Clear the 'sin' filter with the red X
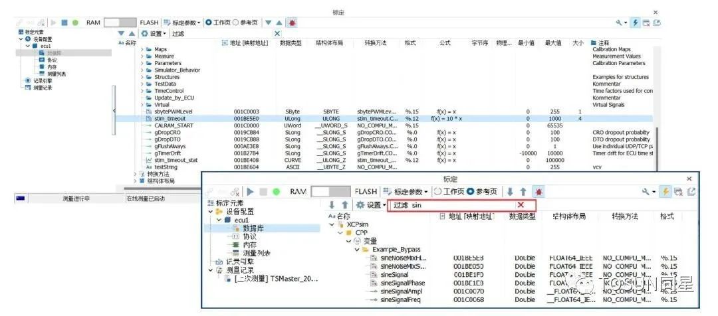718x316 pixels. click(521, 205)
